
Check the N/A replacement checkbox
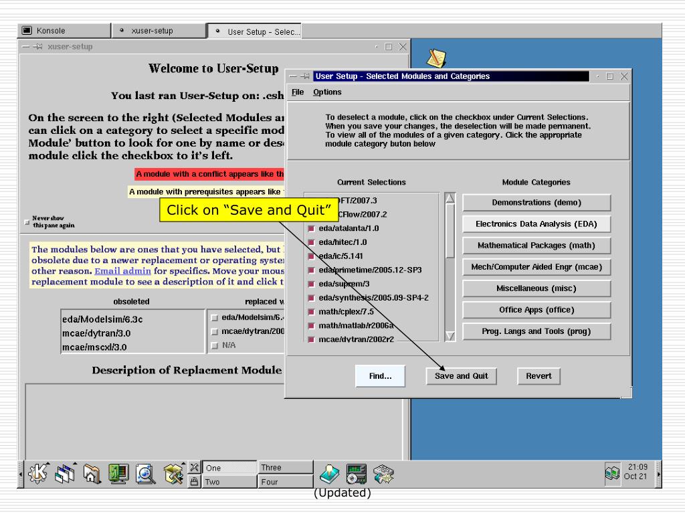coord(214,345)
